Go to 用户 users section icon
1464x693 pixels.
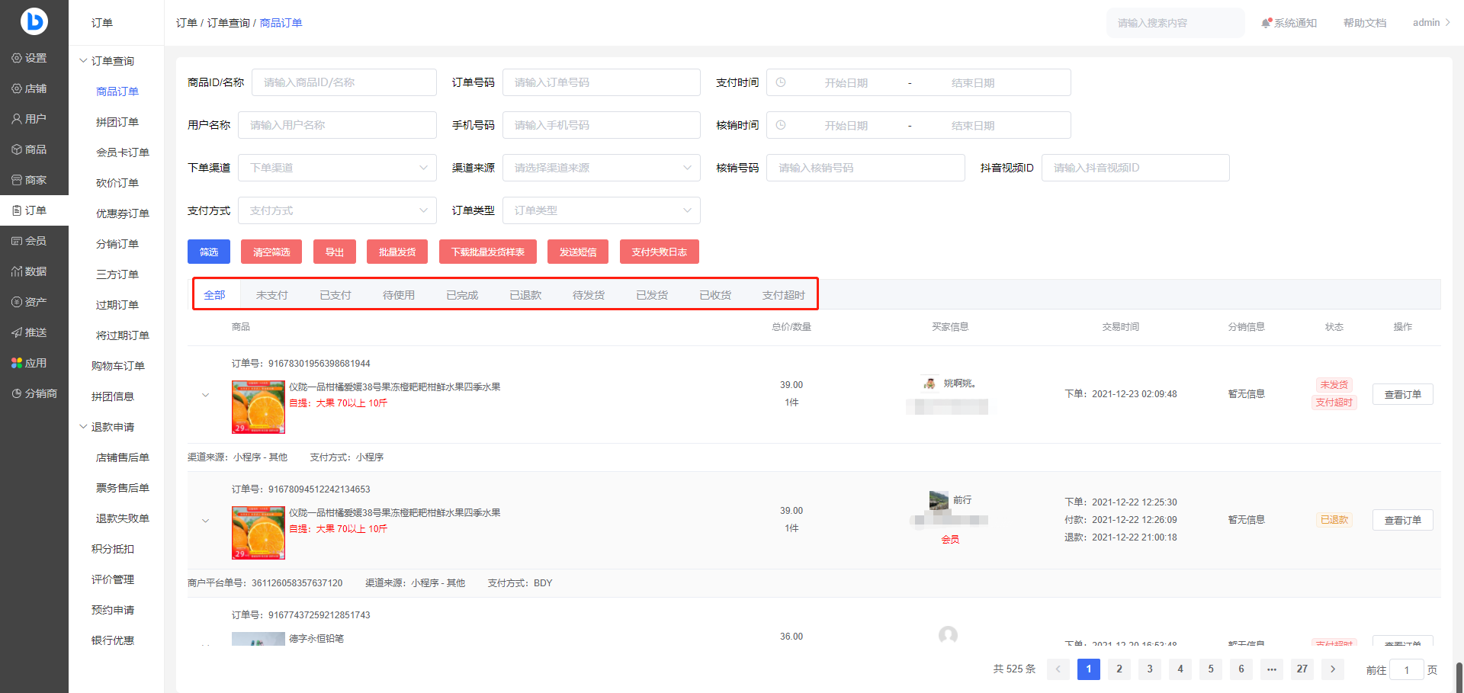click(17, 119)
